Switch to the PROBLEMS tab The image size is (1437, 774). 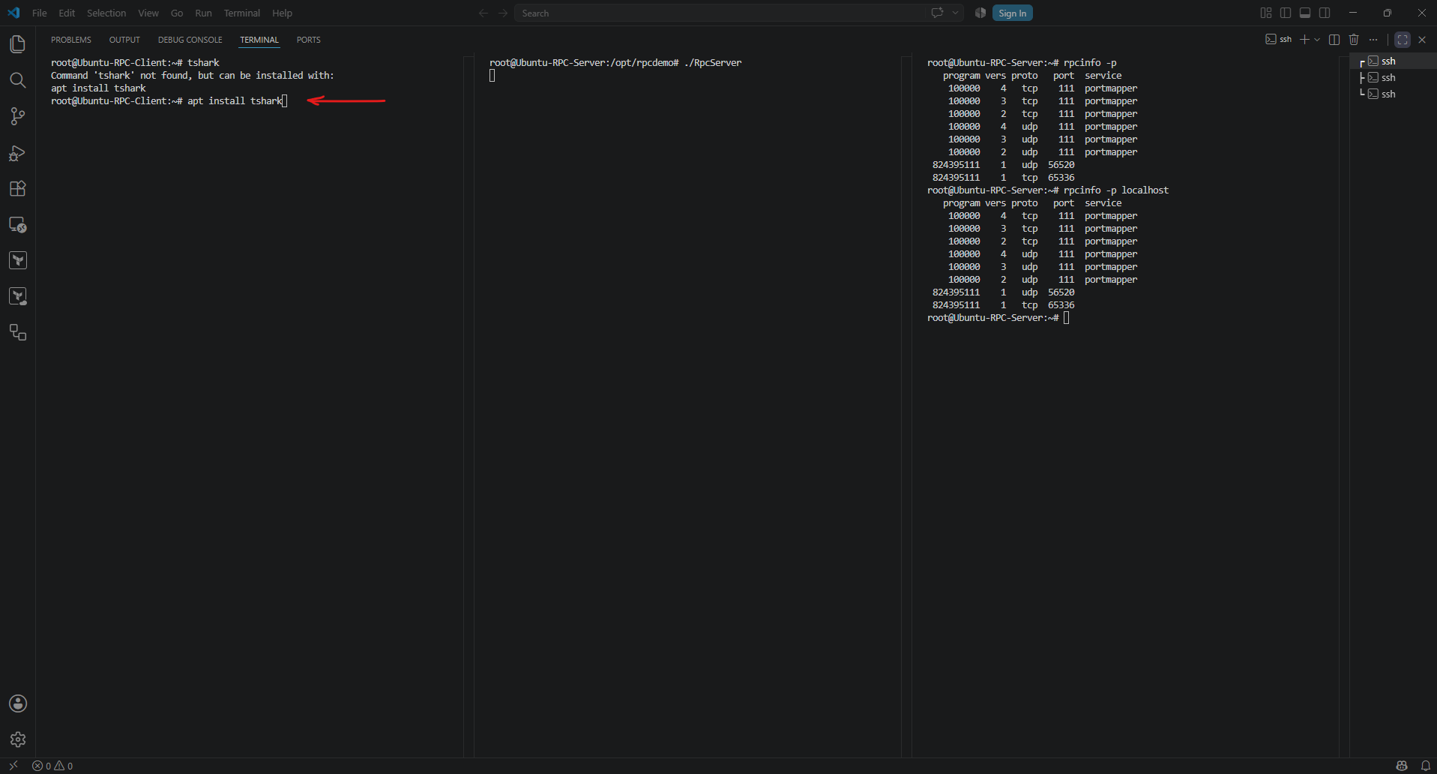(71, 40)
